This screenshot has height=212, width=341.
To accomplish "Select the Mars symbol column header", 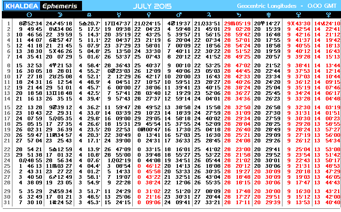I will click(x=179, y=15).
